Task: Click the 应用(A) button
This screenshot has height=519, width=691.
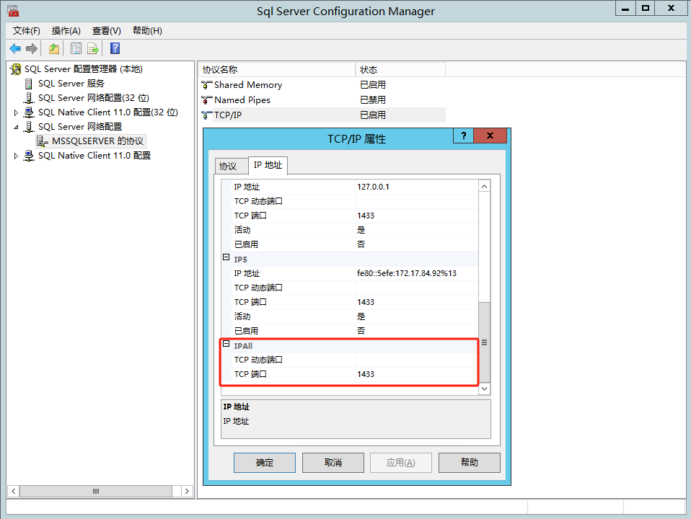Action: point(400,463)
